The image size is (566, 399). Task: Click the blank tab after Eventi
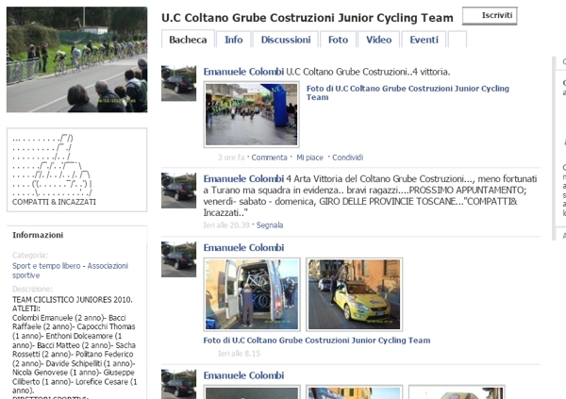coord(458,40)
